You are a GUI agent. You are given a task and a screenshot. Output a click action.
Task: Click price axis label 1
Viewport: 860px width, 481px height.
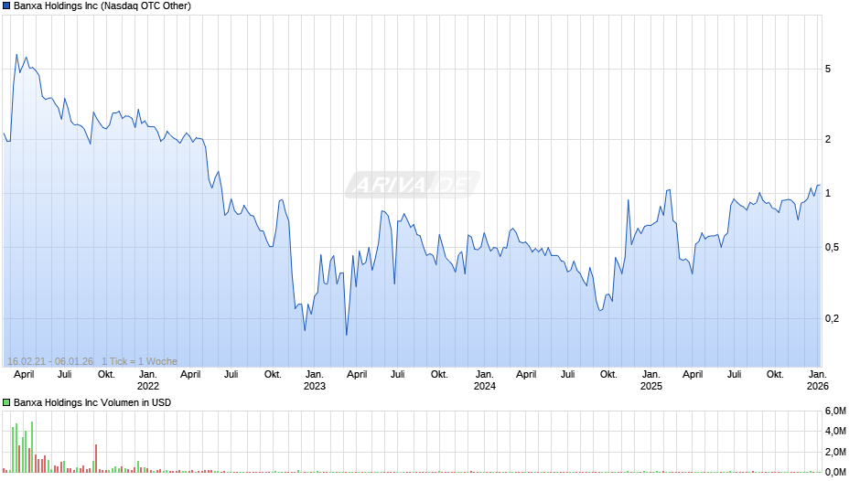pyautogui.click(x=828, y=193)
